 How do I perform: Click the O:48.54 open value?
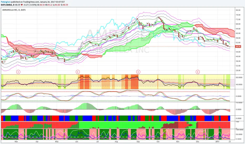41,5
